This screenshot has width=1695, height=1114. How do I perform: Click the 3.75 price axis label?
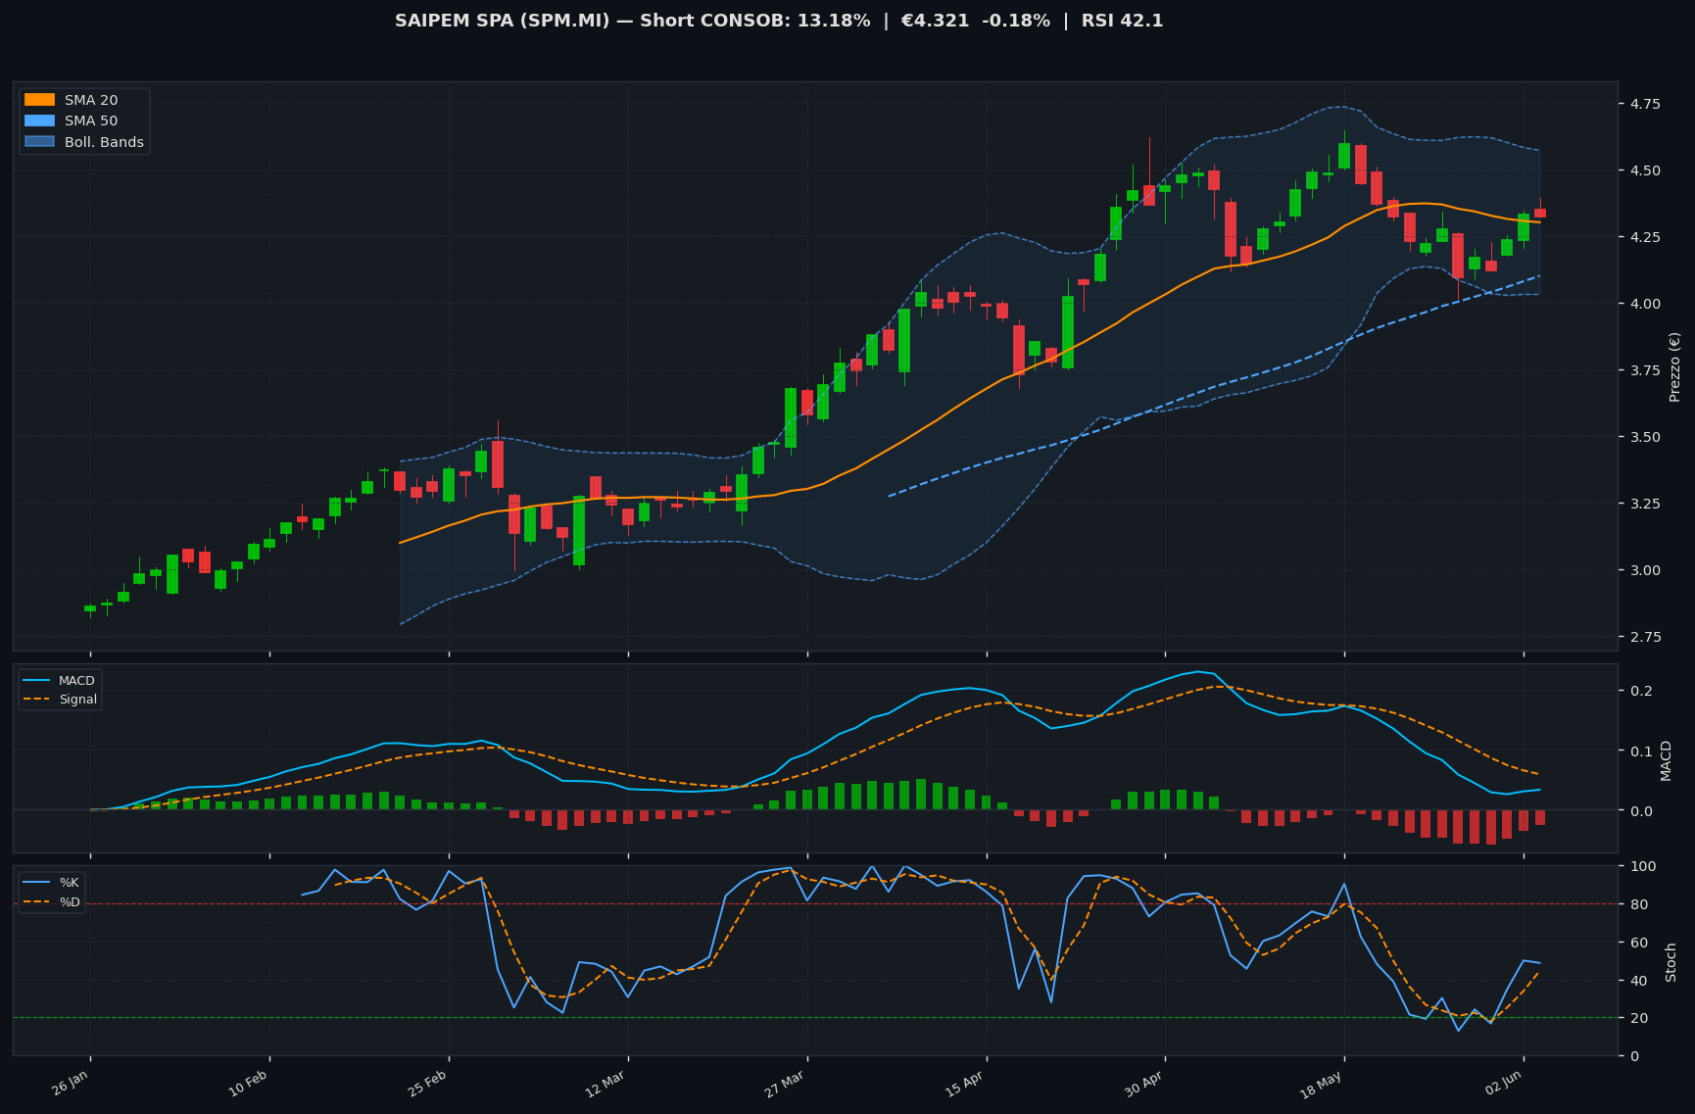(x=1645, y=370)
